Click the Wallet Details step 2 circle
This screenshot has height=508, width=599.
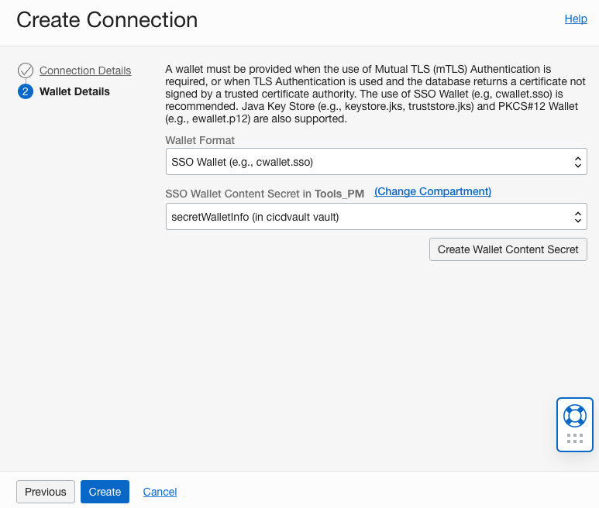(26, 91)
